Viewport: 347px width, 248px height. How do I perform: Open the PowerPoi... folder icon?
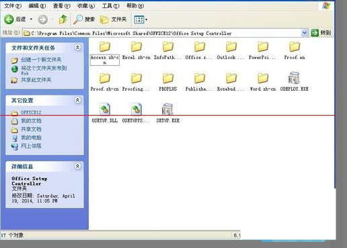click(x=263, y=46)
